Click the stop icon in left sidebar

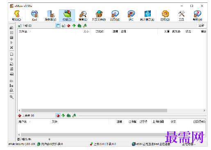coord(11,38)
